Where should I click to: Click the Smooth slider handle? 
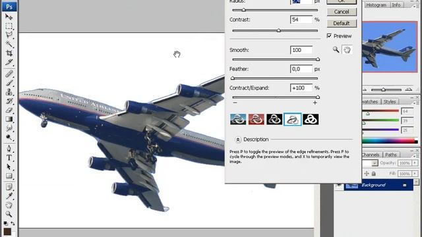(x=318, y=59)
